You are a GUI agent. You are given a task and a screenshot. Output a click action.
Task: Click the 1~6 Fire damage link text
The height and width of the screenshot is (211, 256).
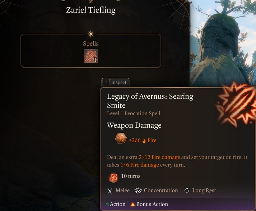coord(140,165)
